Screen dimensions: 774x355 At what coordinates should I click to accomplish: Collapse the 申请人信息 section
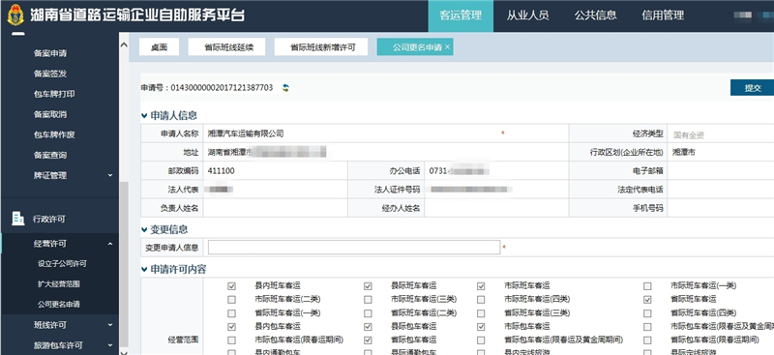[144, 115]
